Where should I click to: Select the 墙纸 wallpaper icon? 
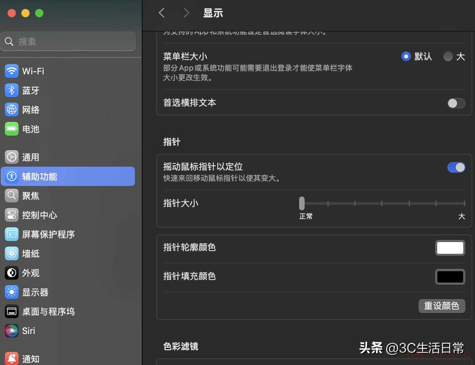coord(12,253)
